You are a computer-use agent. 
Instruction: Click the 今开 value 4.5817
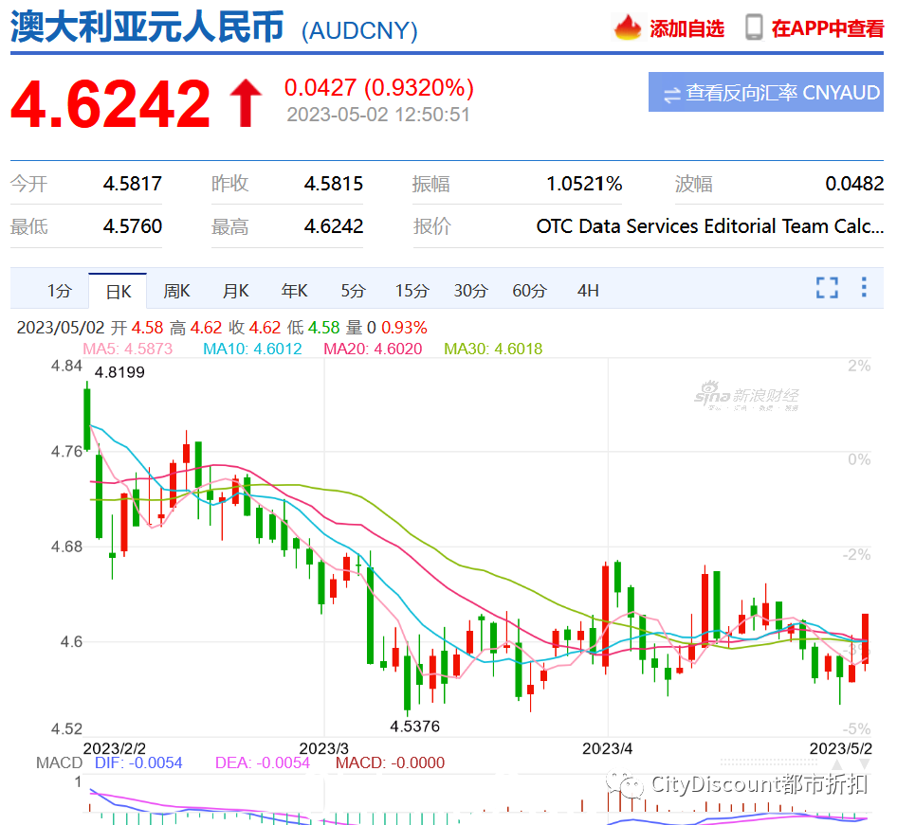[x=132, y=184]
